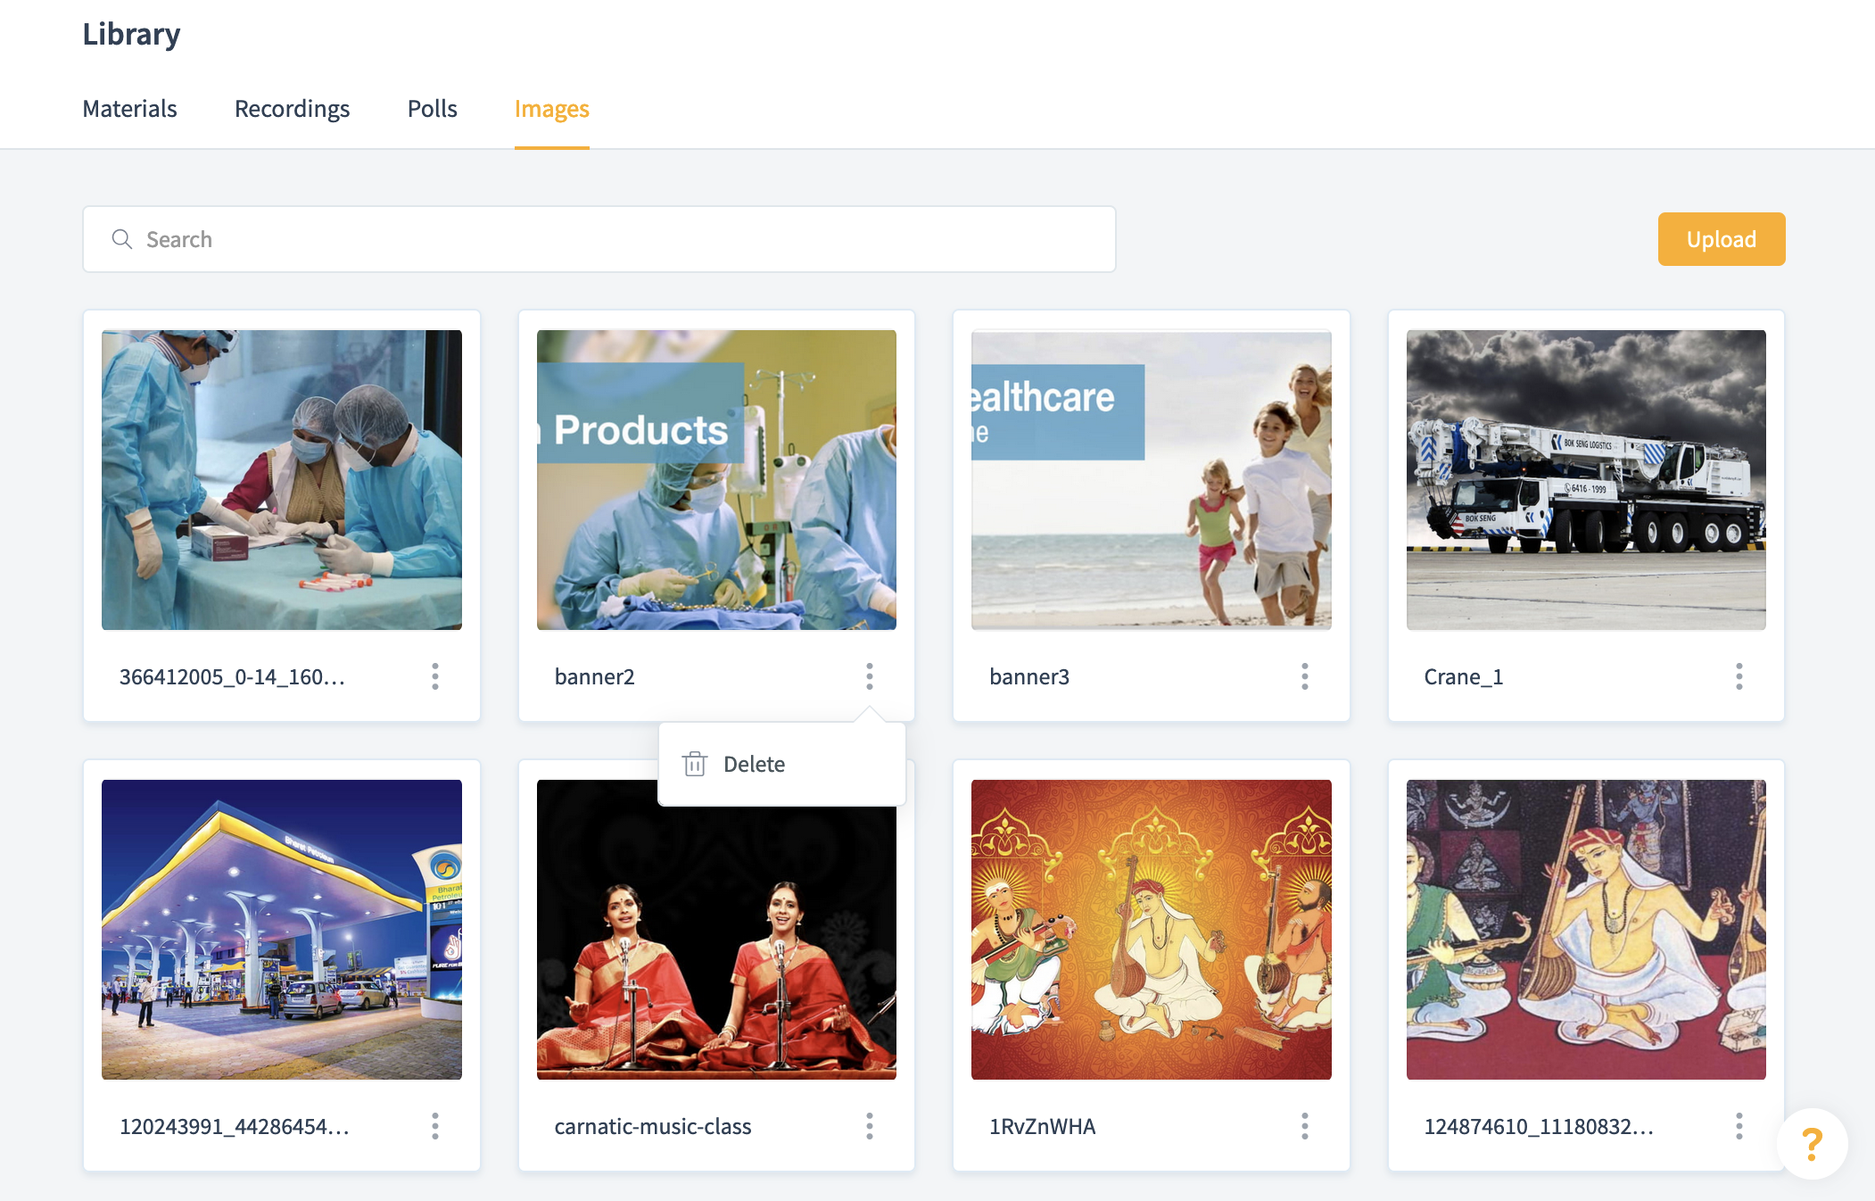Open the more options icon for Crane_1
This screenshot has height=1201, width=1875.
[x=1739, y=676]
